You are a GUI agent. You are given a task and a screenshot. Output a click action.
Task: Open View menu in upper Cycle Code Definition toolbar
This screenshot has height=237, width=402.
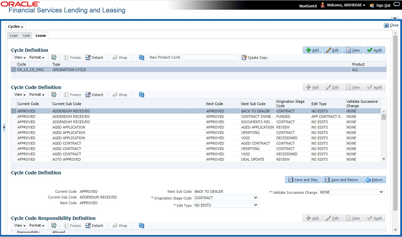[20, 95]
